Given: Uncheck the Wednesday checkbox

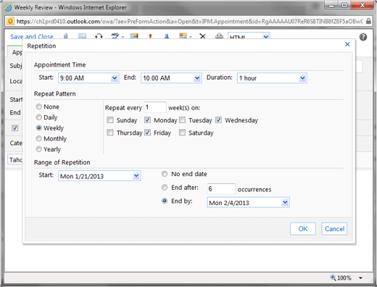Looking at the screenshot, I should coord(218,120).
